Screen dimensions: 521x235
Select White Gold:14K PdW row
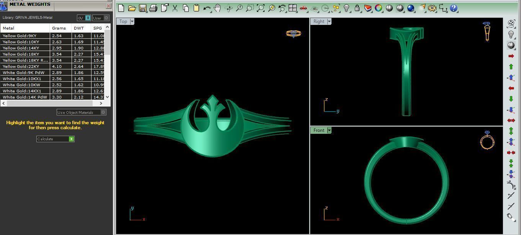(x=52, y=97)
